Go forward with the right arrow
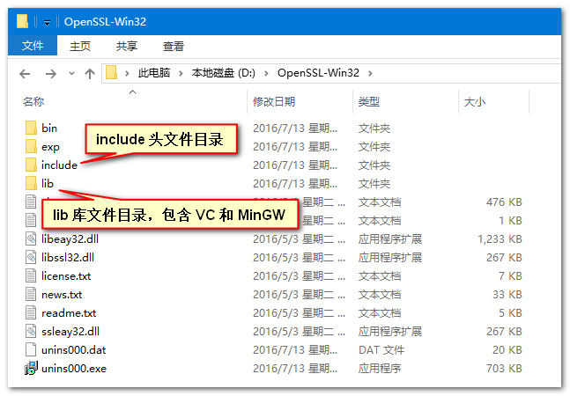570x396 pixels. click(51, 74)
